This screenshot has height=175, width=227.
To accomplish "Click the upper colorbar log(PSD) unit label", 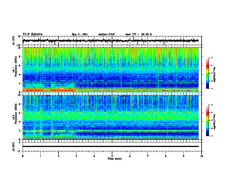I will tap(215, 75).
